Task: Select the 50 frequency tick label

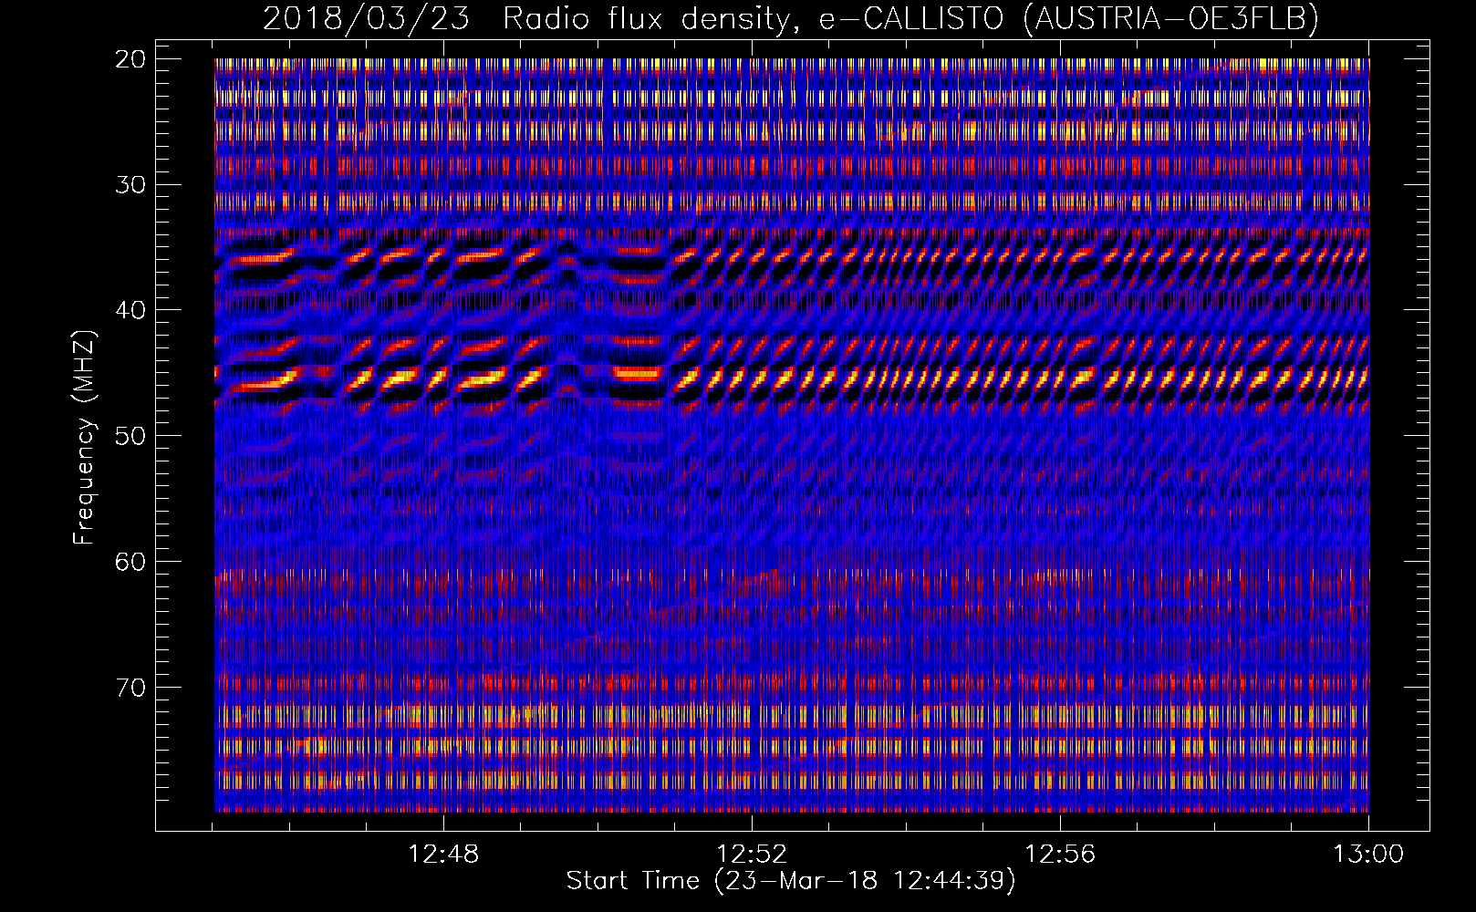Action: point(130,436)
